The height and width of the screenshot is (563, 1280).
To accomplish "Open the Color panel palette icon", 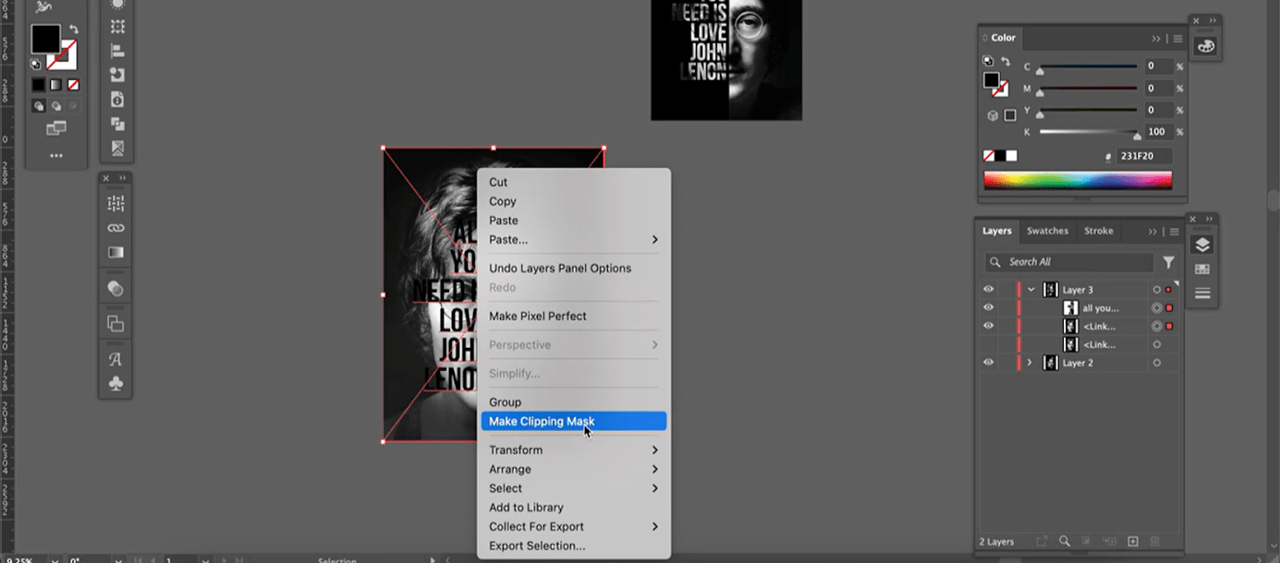I will click(x=1205, y=46).
